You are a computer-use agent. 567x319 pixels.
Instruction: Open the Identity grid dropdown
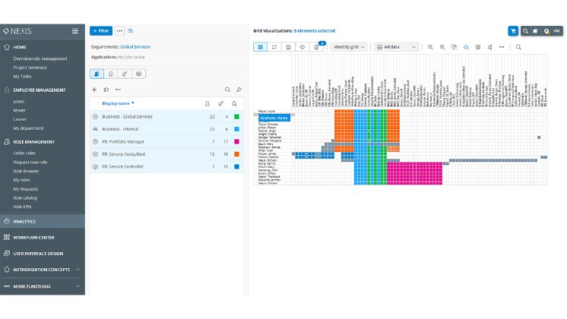[349, 47]
